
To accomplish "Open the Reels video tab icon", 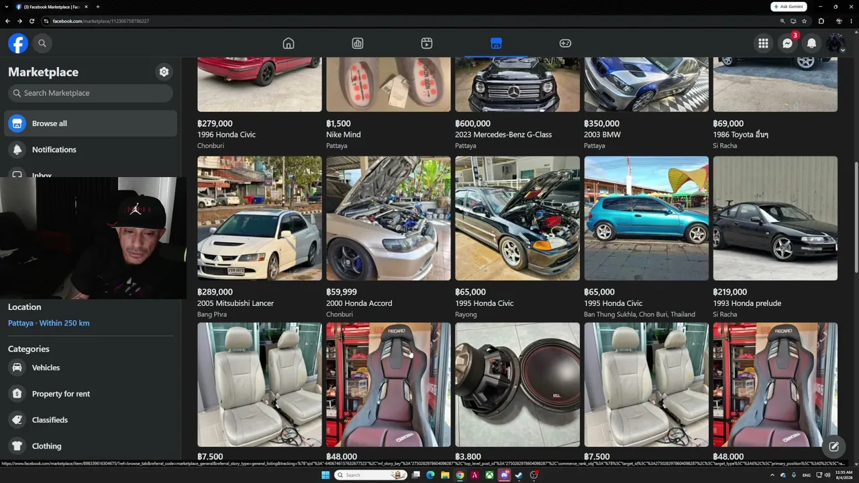I will click(x=427, y=43).
